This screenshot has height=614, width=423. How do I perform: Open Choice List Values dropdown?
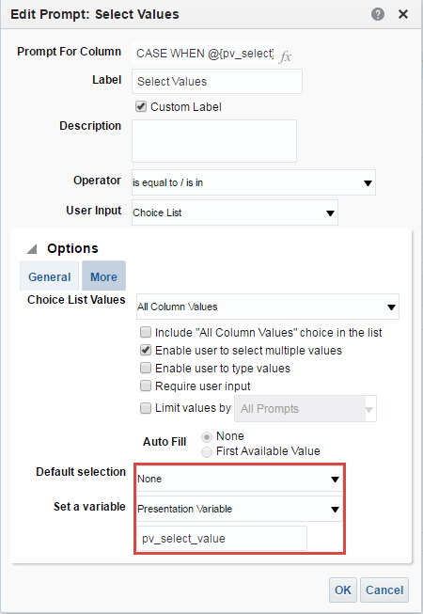(x=268, y=307)
